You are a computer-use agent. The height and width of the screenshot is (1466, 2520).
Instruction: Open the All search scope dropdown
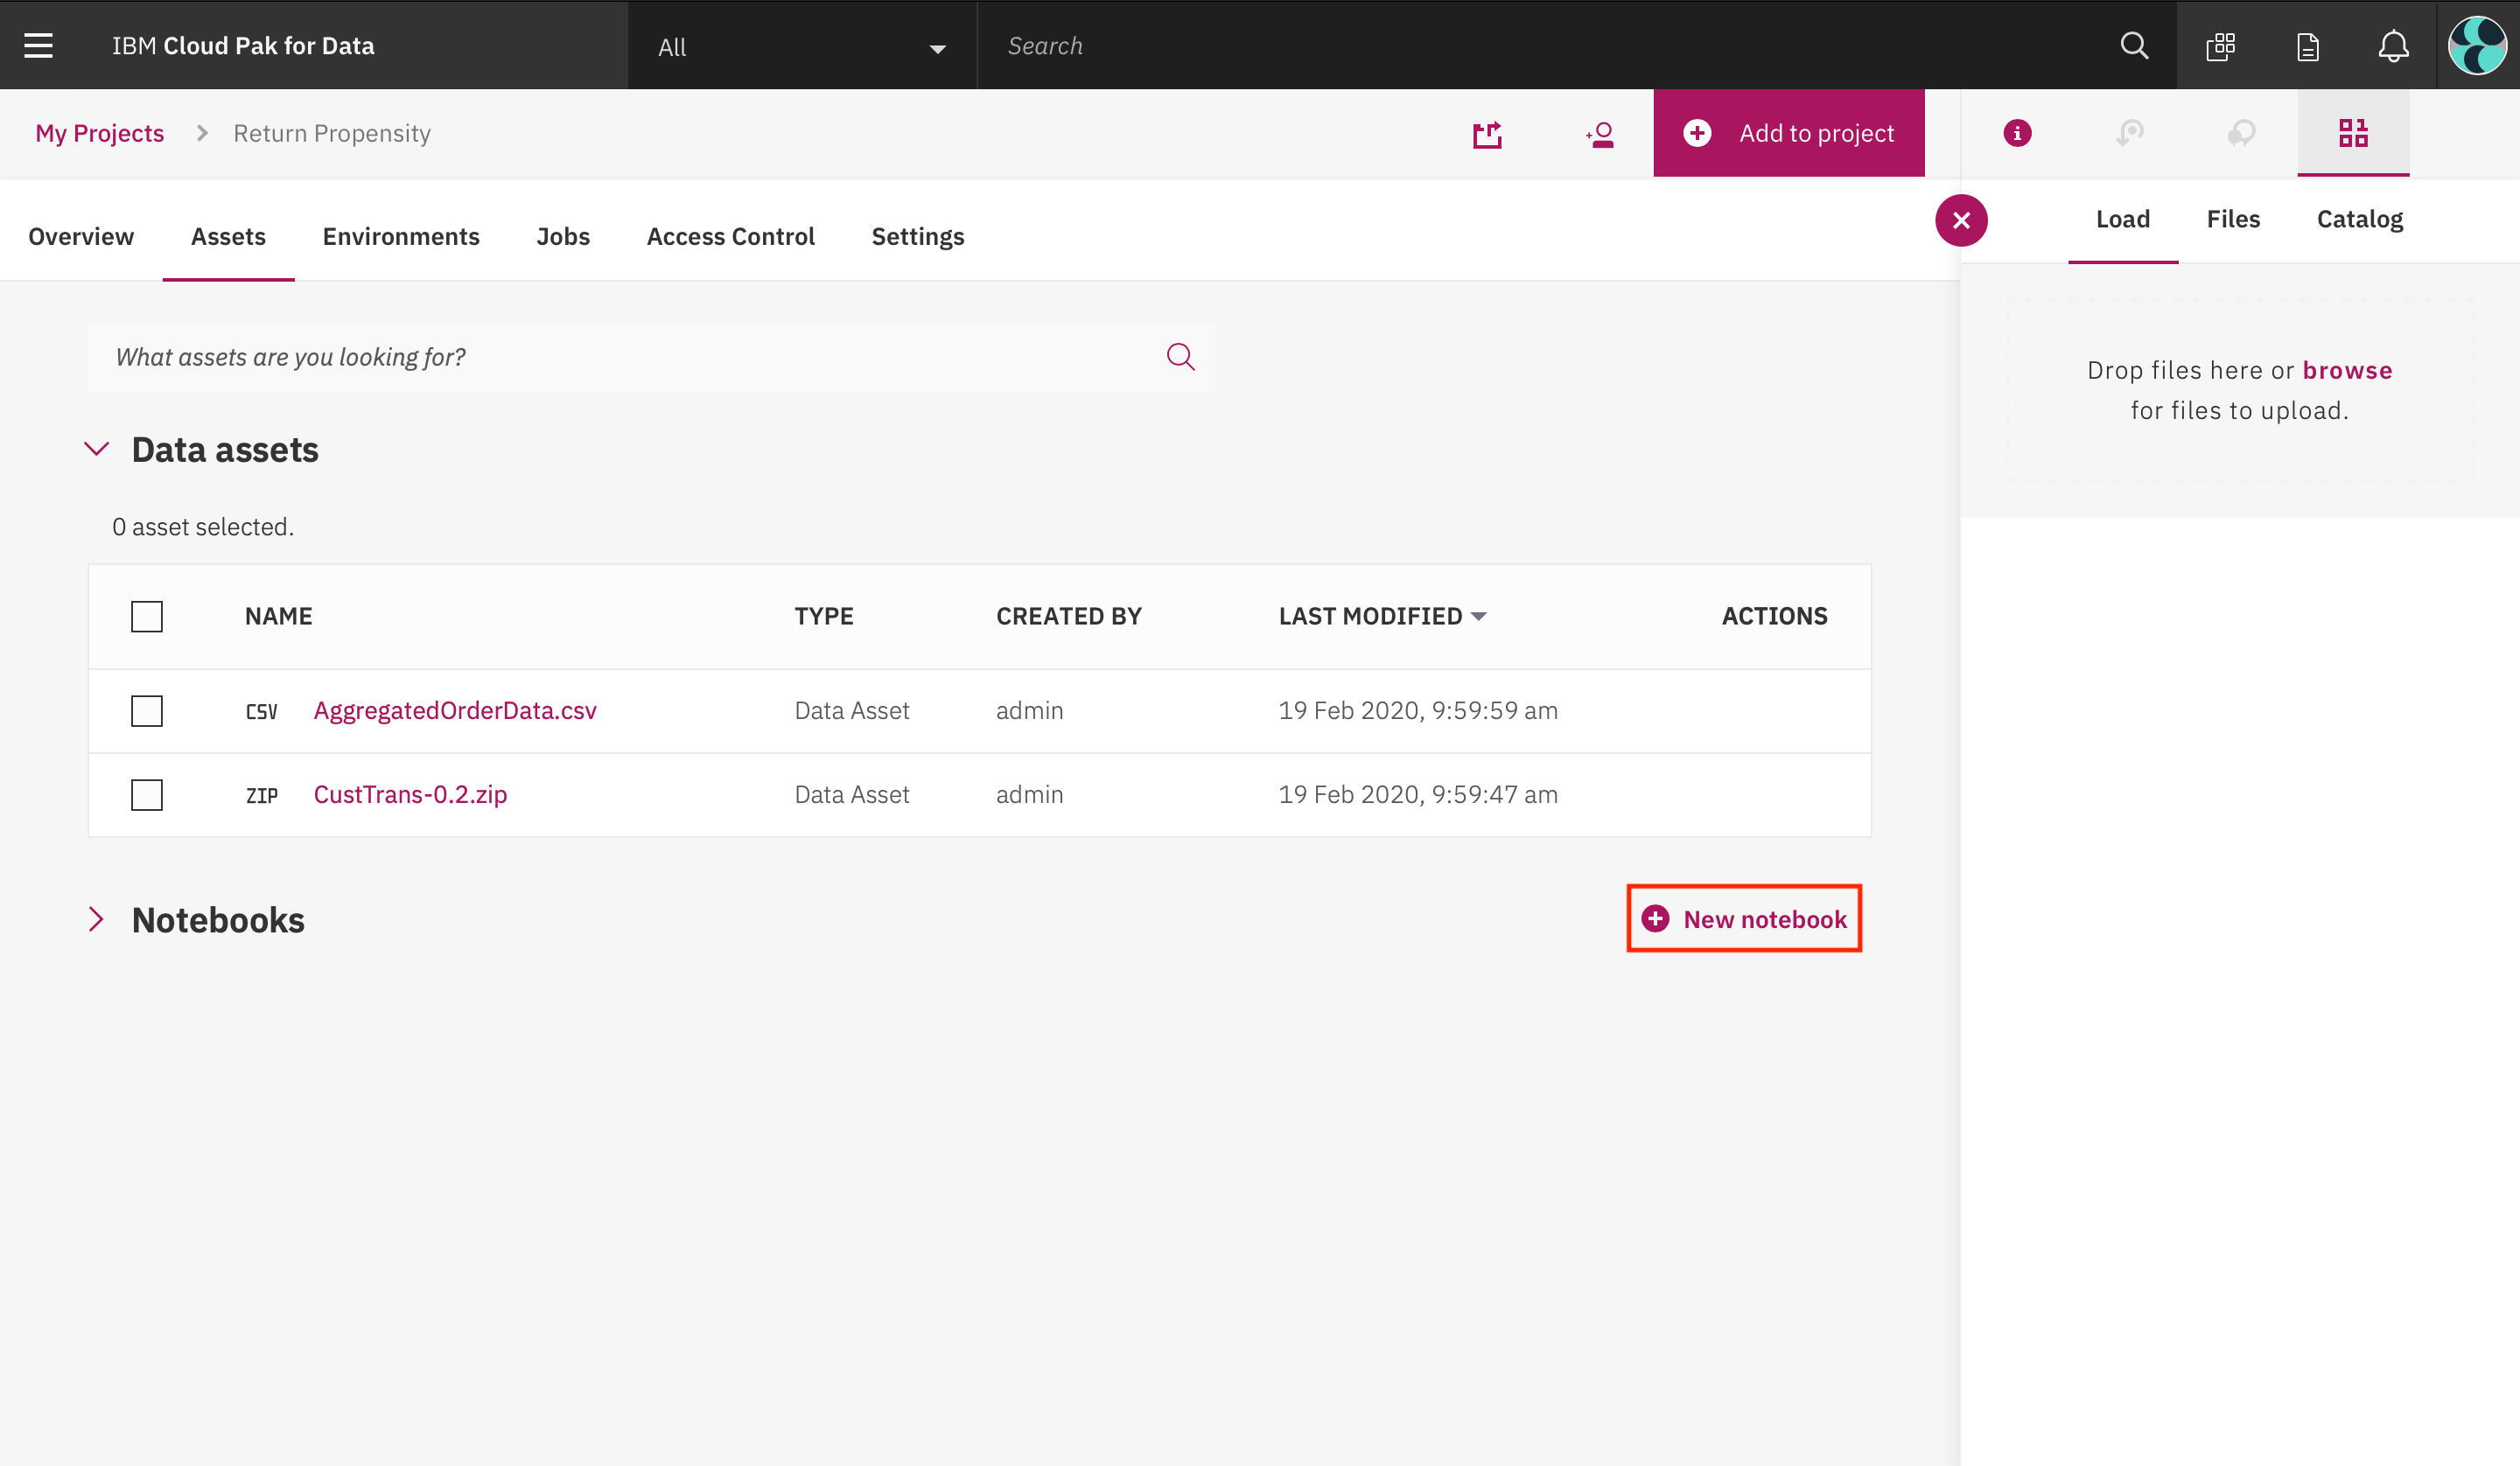click(801, 47)
